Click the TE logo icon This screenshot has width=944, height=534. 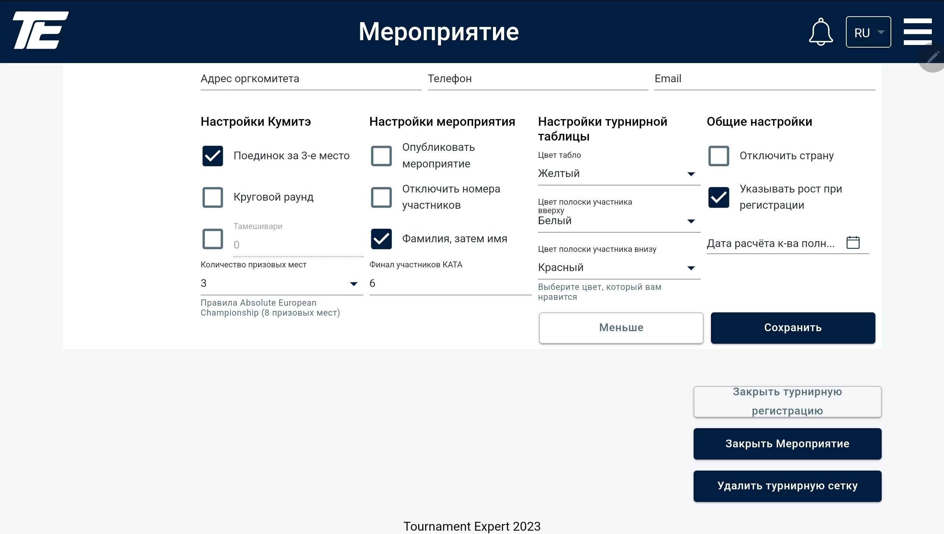41,30
